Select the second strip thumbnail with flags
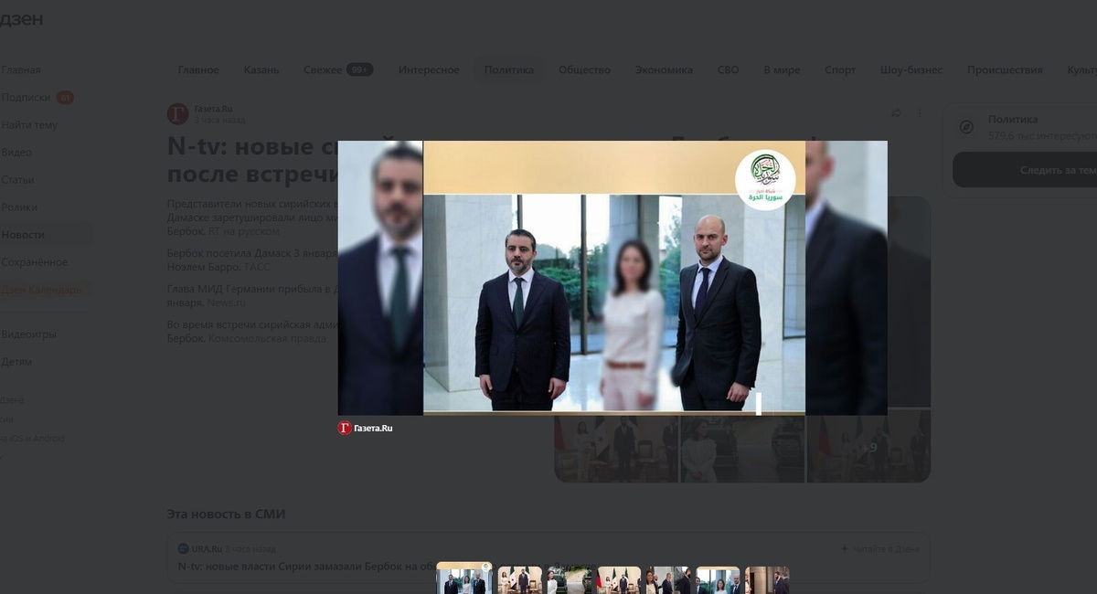Viewport: 1097px width, 594px height. 520,580
